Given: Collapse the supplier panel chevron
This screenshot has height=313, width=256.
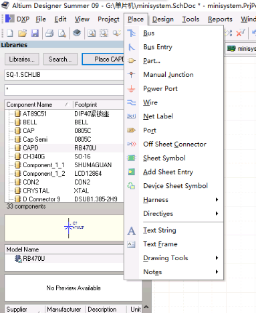Looking at the screenshot, I should (146, 307).
